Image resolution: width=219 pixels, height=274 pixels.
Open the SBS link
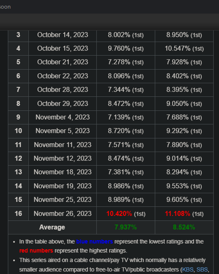tap(202, 269)
